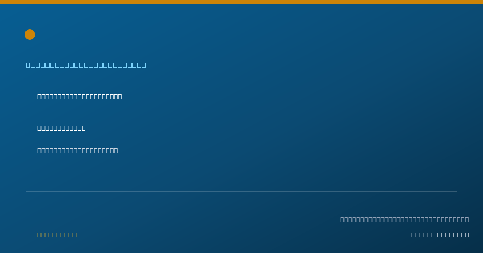This screenshot has width=483, height=253.
Task: Open the orange round dot near top left
Action: (x=30, y=35)
